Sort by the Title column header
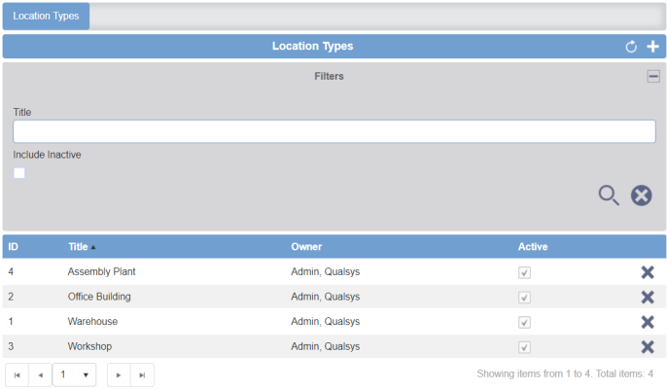 [78, 247]
